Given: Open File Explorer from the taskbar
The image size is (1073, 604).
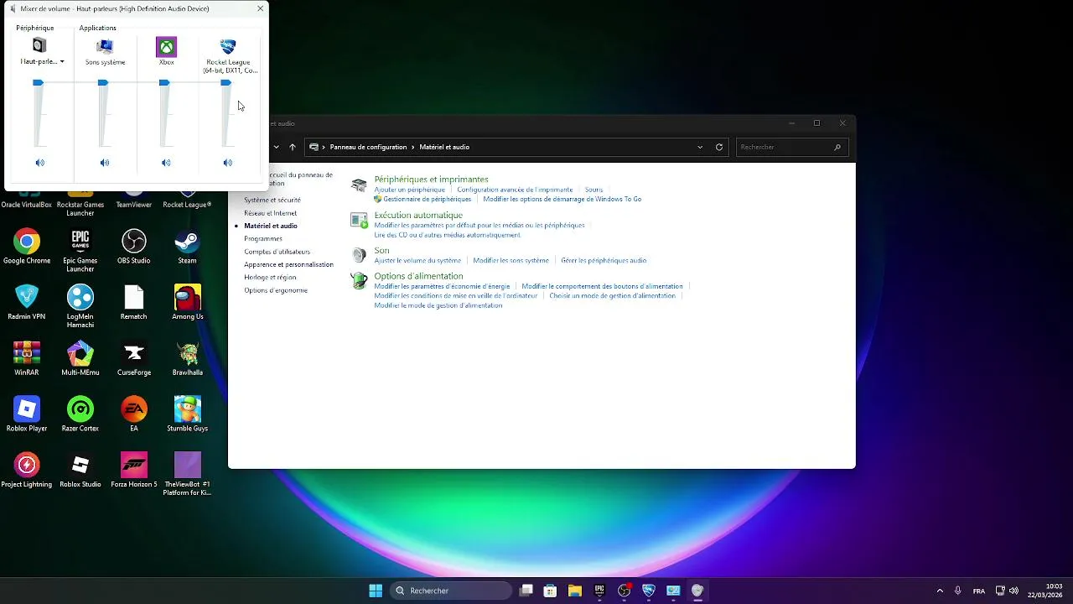Looking at the screenshot, I should (575, 591).
